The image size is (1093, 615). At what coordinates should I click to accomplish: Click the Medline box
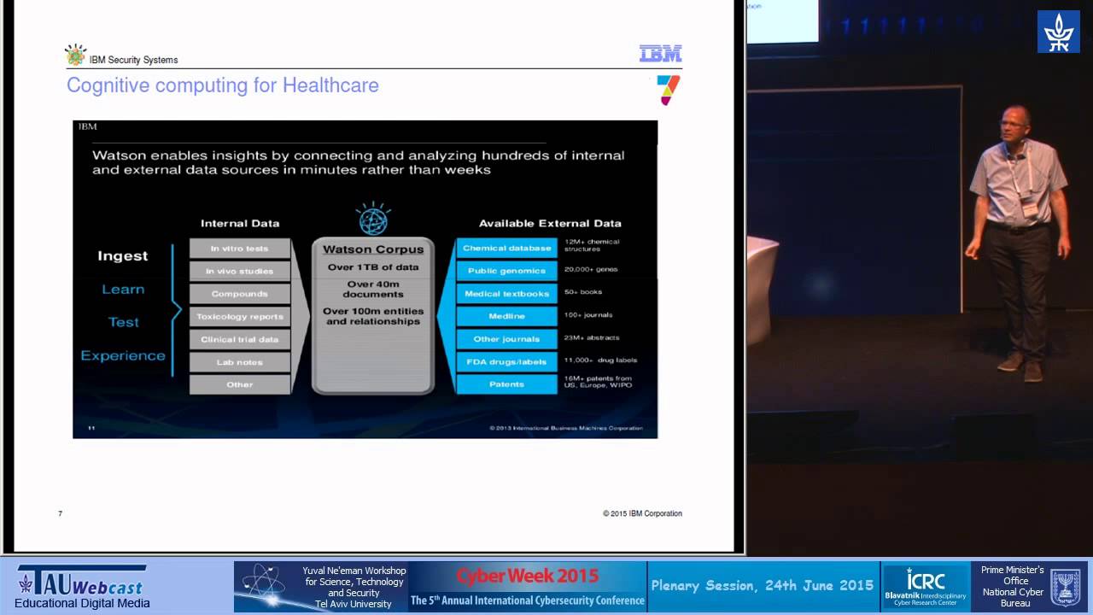(x=507, y=316)
